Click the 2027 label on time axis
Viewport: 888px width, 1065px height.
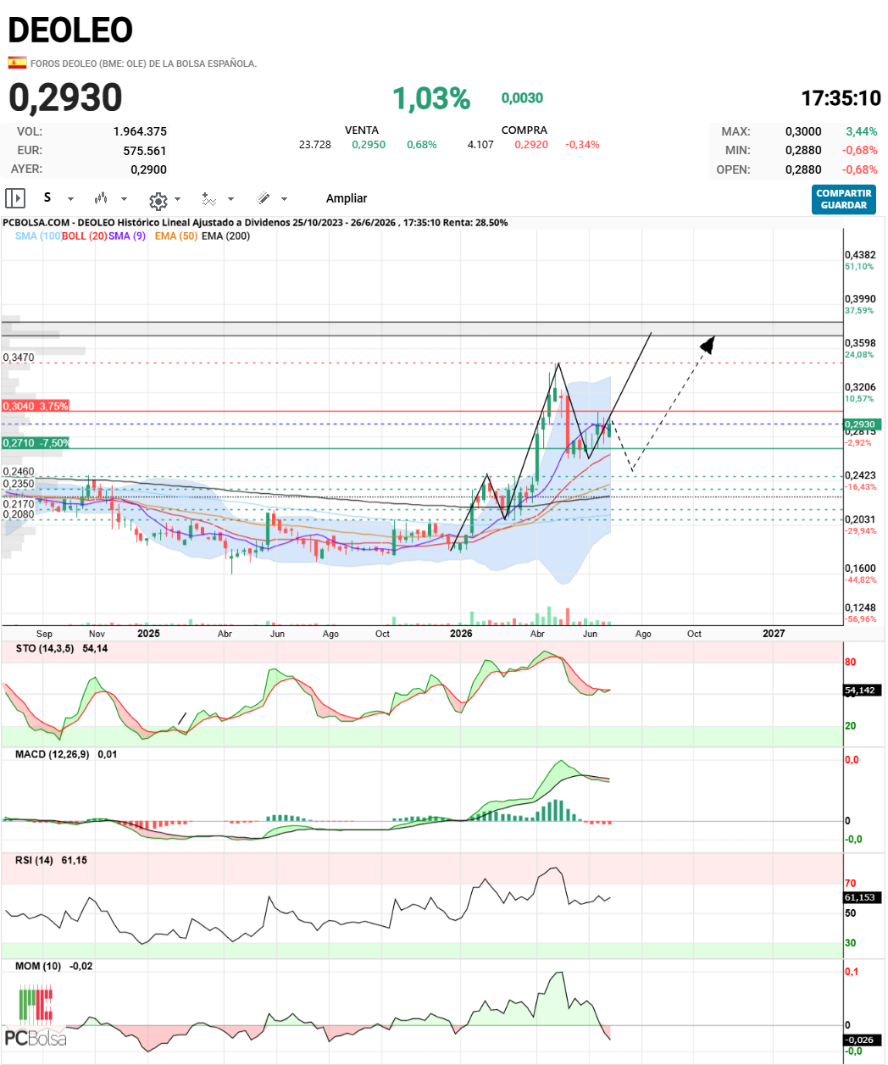point(774,633)
